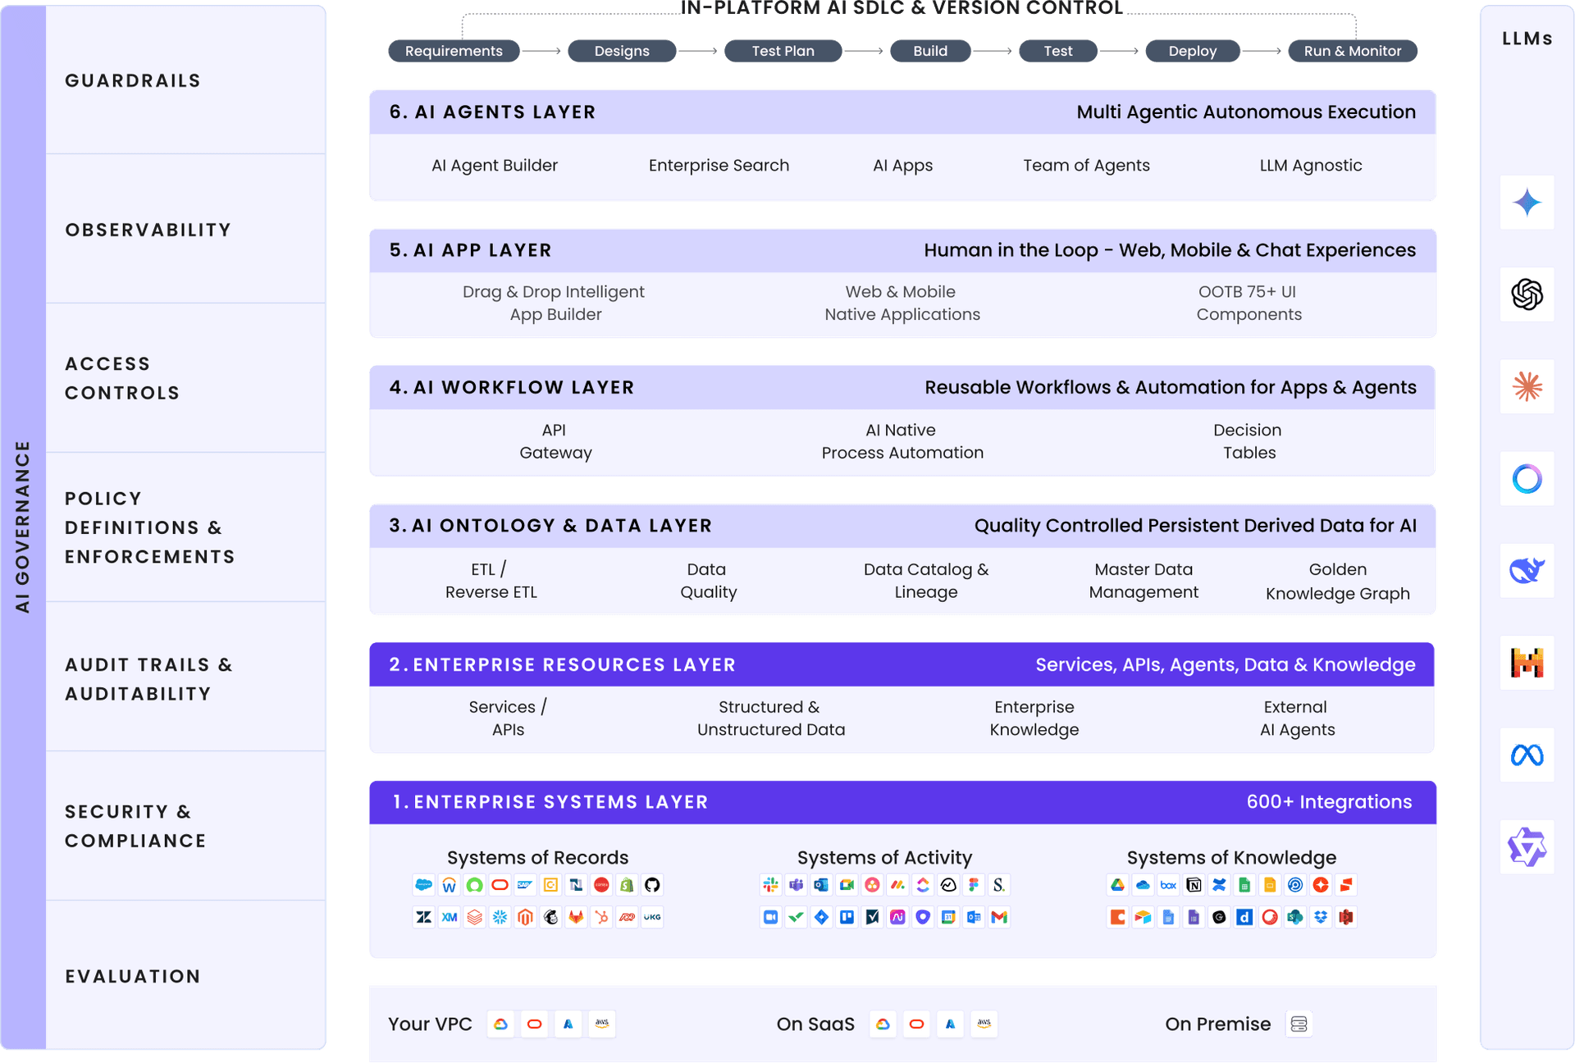This screenshot has width=1575, height=1063.
Task: Click the Meta logo in the LLMs panel
Action: [1526, 755]
